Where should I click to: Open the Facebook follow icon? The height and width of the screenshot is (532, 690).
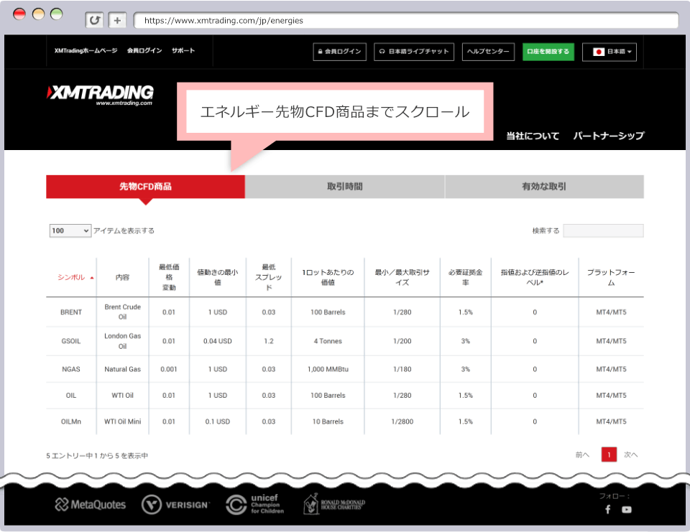click(x=607, y=509)
